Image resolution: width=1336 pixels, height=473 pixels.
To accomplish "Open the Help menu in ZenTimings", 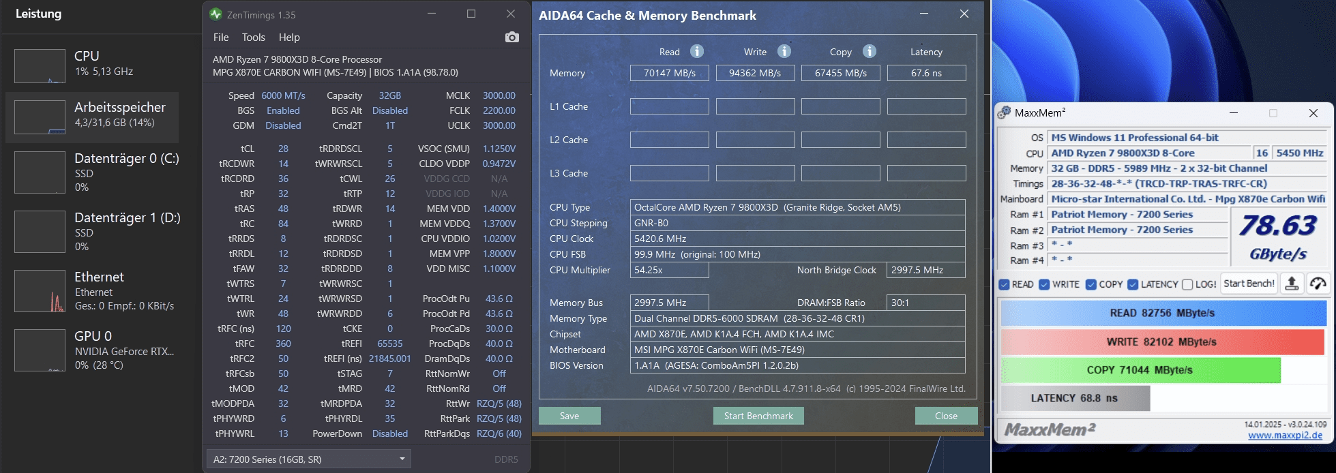I will pos(289,37).
